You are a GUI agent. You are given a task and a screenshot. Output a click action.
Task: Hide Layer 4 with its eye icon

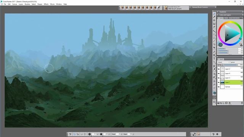[218, 73]
